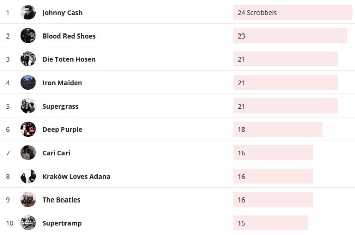
Task: Open the Iron Maiden artist link
Action: [x=62, y=83]
